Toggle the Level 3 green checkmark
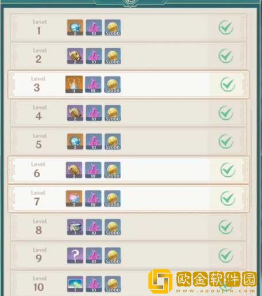The height and width of the screenshot is (296, 262). (x=228, y=85)
